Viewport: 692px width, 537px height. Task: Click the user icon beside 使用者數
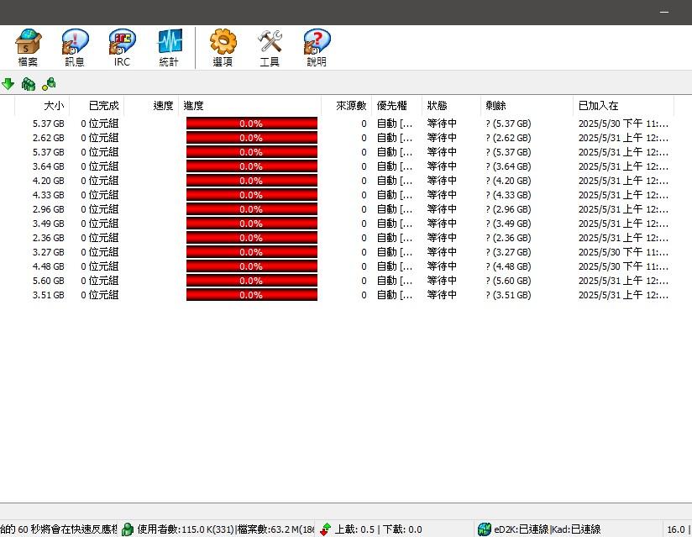tap(128, 529)
